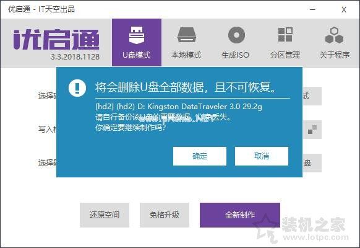Cancel the dialog with 取消
This screenshot has width=360, height=248.
[x=262, y=156]
